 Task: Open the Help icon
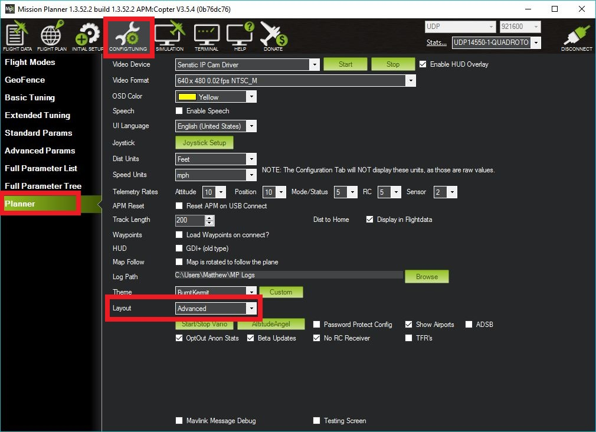coord(240,36)
